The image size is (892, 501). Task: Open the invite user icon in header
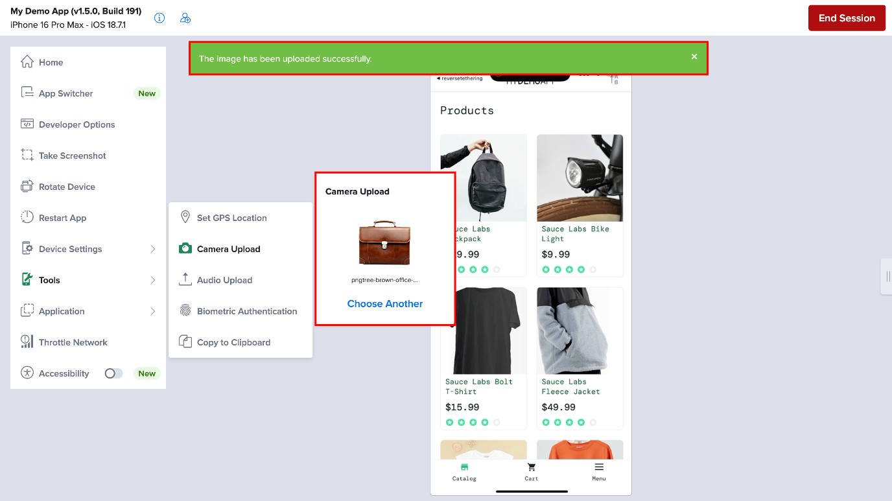(x=185, y=18)
